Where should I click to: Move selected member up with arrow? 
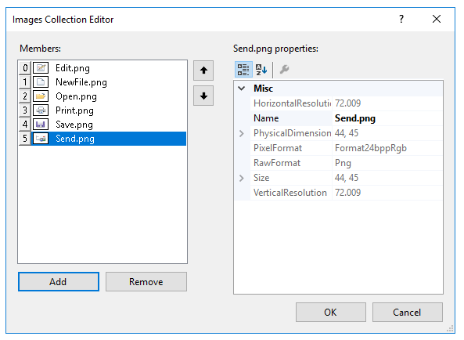[203, 71]
